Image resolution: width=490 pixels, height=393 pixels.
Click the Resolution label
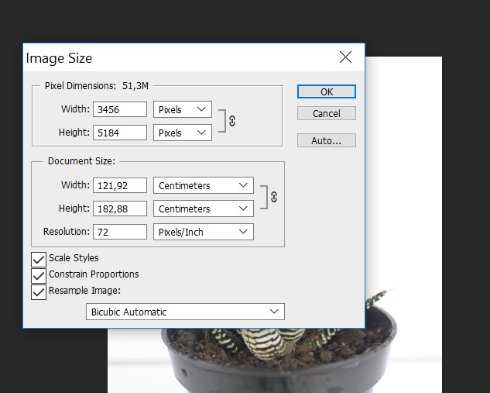tap(67, 232)
